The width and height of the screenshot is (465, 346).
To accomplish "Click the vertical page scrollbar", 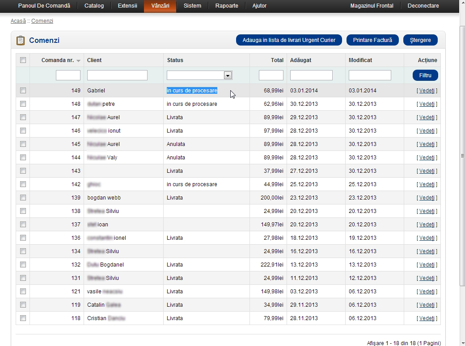I will (x=462, y=156).
